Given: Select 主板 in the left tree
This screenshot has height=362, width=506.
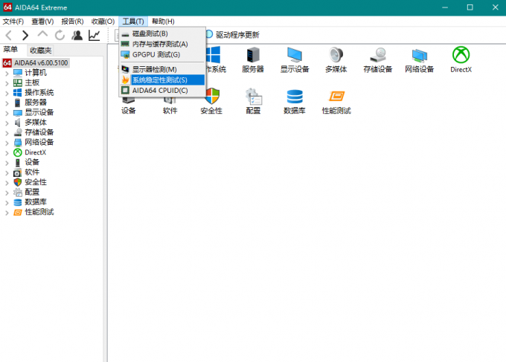Looking at the screenshot, I should pyautogui.click(x=32, y=83).
